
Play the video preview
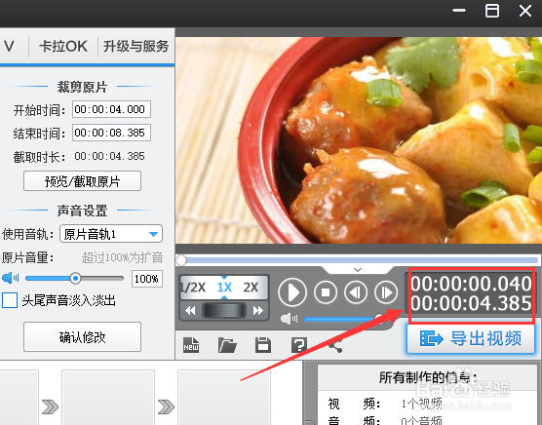tap(292, 292)
